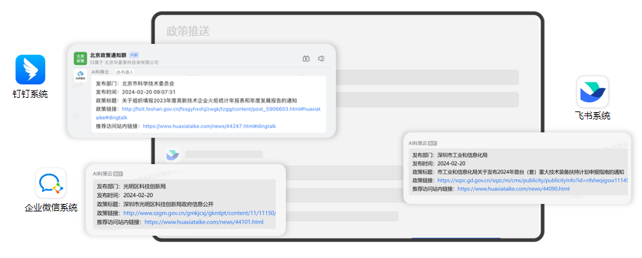This screenshot has width=642, height=258.
Task: Click the 归属于 北京华夏泰科咨询有限公司 subtitle
Action: (124, 63)
